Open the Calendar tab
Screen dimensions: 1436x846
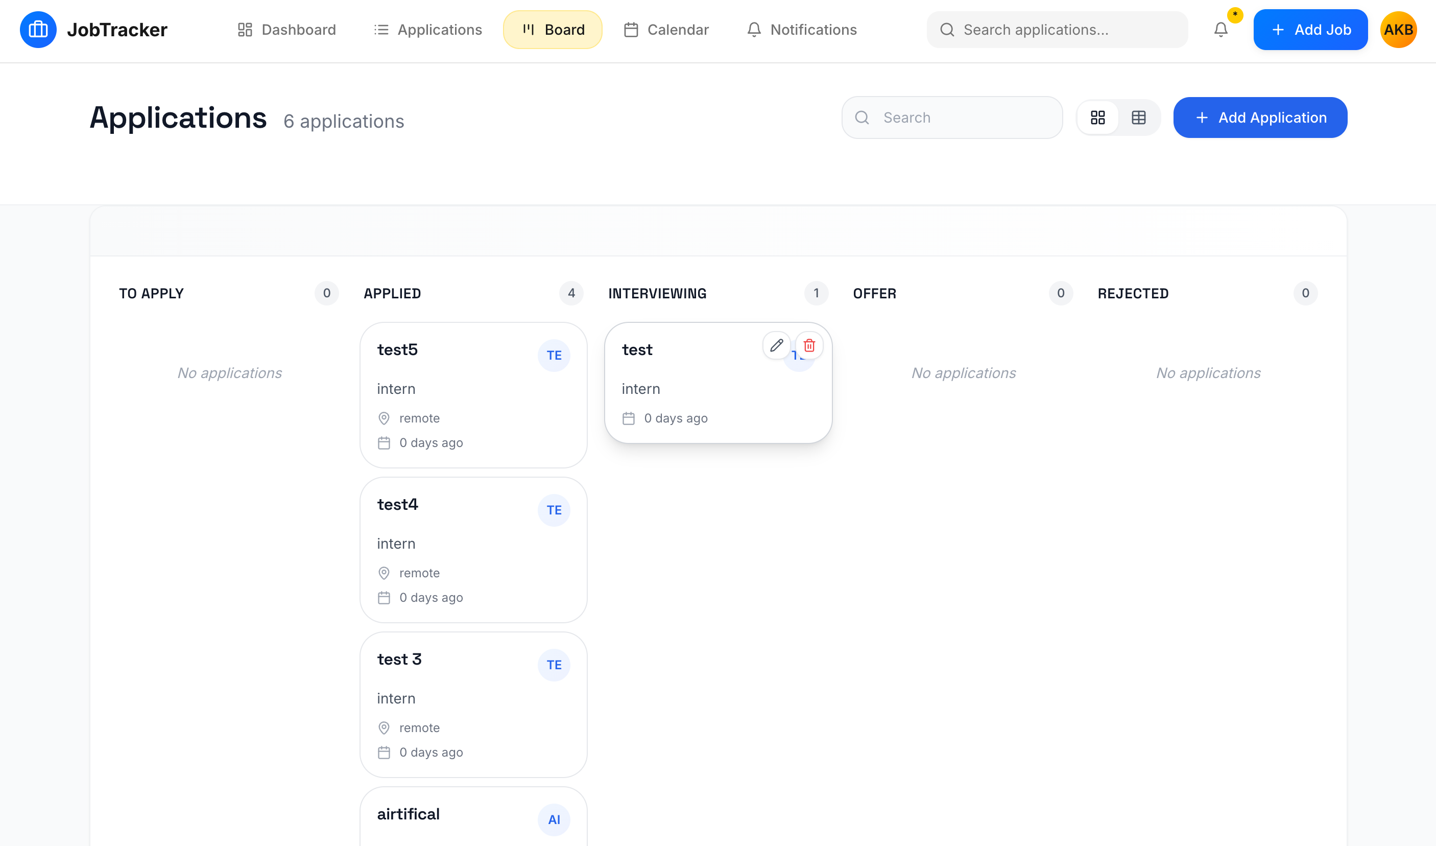(666, 30)
